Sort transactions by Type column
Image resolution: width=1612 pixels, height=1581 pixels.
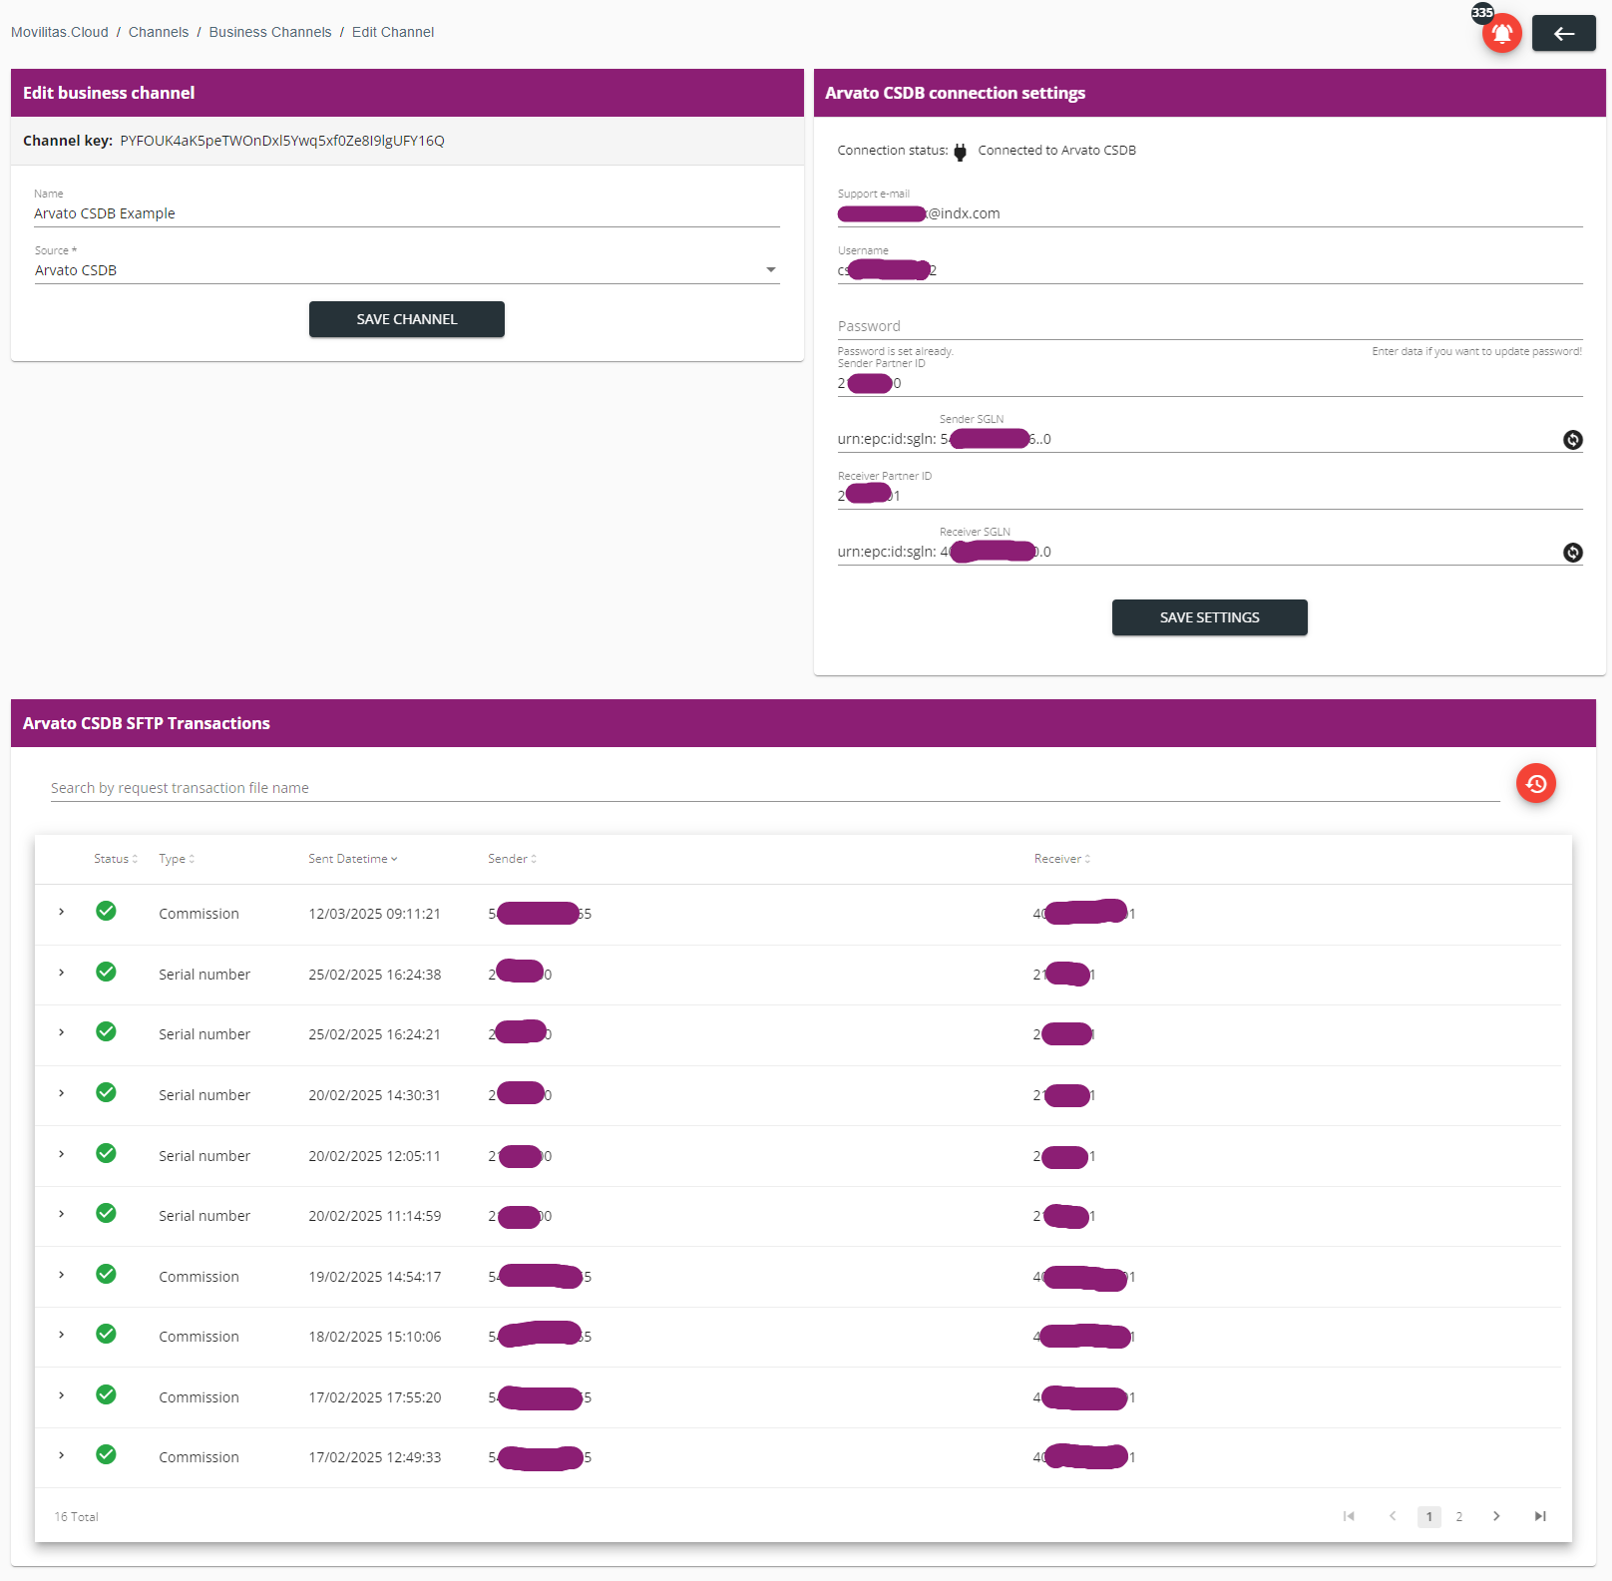(177, 859)
